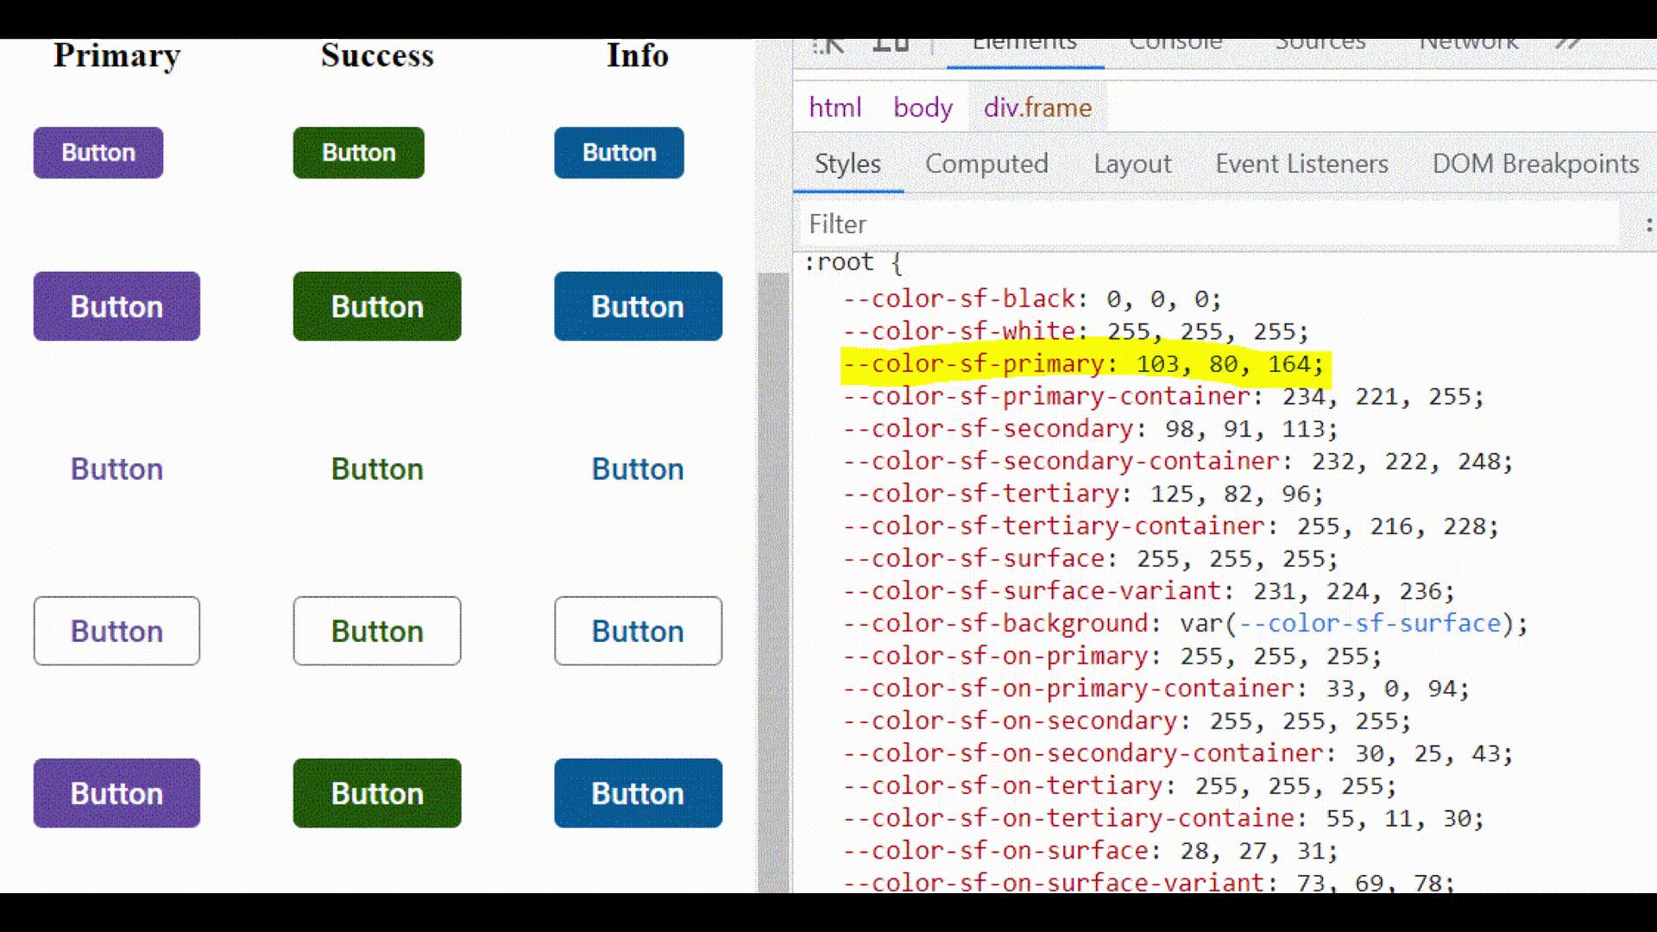Screen dimensions: 1657x932
Task: Select the body breadcrumb
Action: tap(923, 108)
